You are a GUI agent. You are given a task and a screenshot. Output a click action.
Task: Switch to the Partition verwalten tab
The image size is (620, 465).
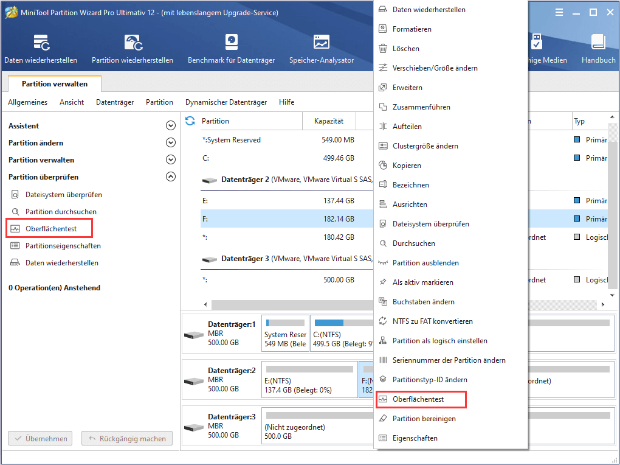coord(55,83)
